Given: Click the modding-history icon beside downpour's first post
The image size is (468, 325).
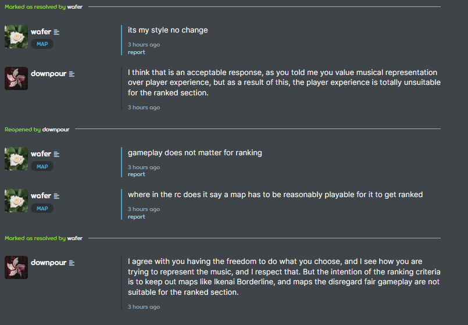Looking at the screenshot, I should click(72, 74).
